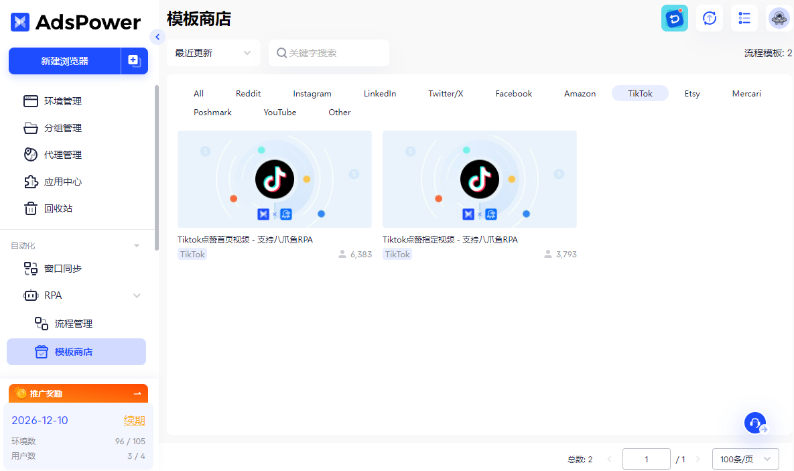Open the 100条/页 page size dropdown
The height and width of the screenshot is (471, 794).
click(745, 460)
